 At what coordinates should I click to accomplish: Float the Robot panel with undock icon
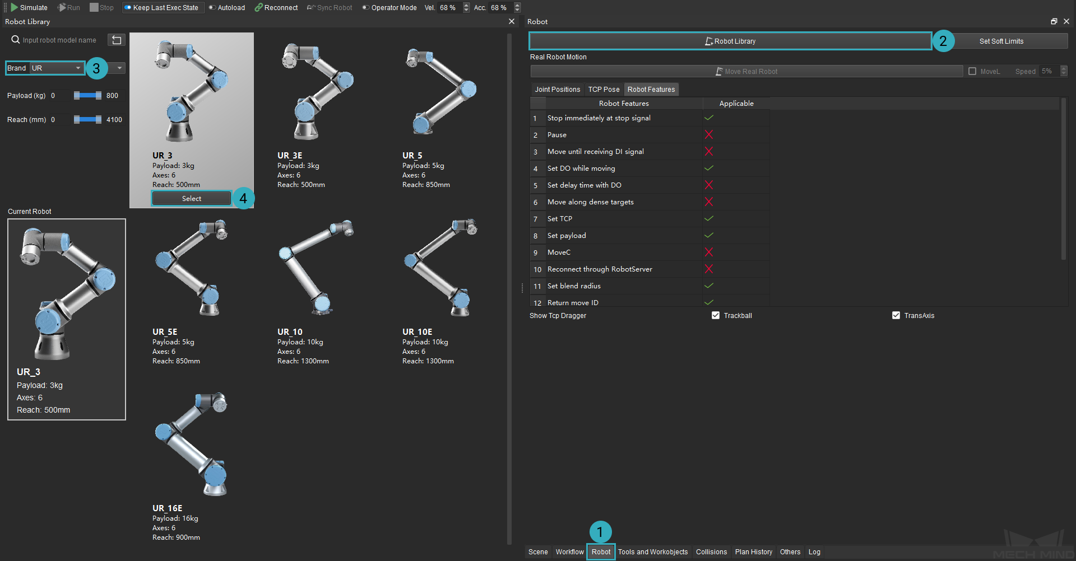(1054, 21)
